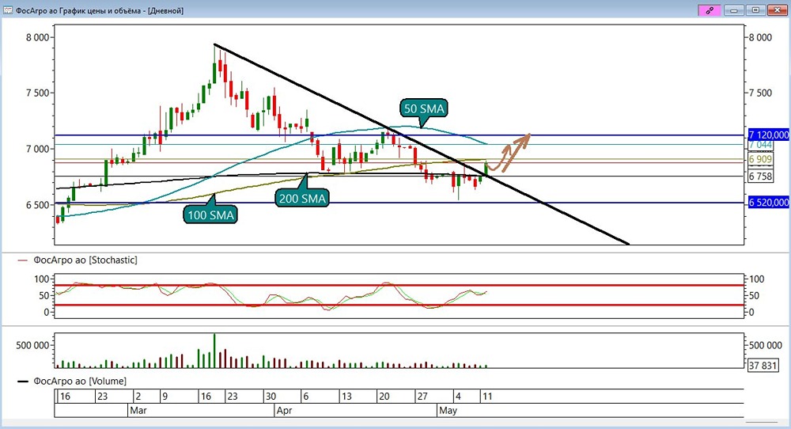Click 7 500 on the right price axis
The height and width of the screenshot is (429, 791).
pyautogui.click(x=760, y=93)
